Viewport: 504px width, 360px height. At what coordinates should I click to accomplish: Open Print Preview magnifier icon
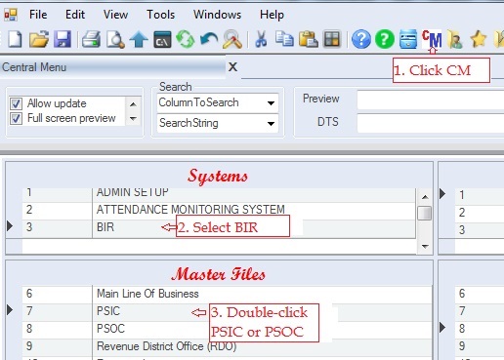(x=115, y=39)
